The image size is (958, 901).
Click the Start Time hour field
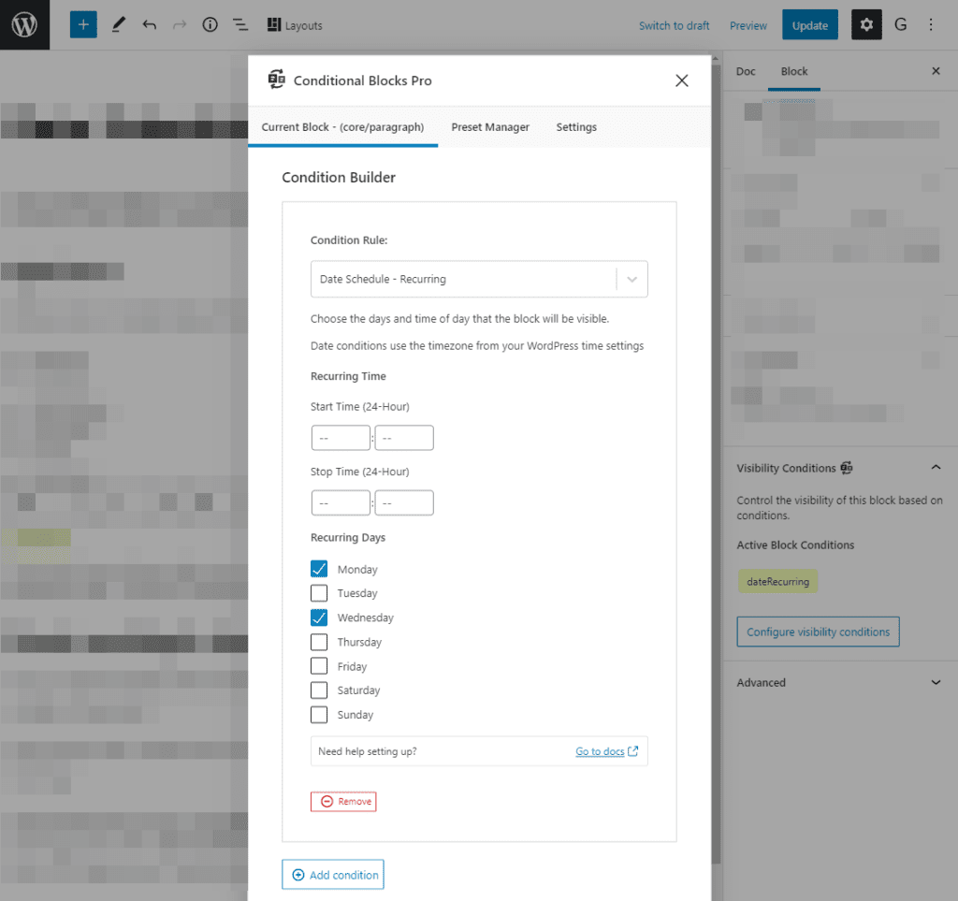point(341,438)
